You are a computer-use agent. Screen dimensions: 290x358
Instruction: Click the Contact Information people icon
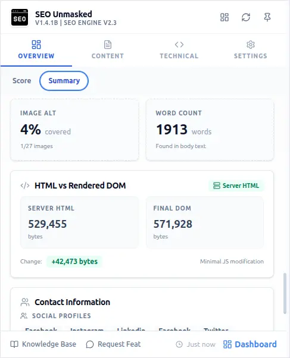[x=25, y=302]
